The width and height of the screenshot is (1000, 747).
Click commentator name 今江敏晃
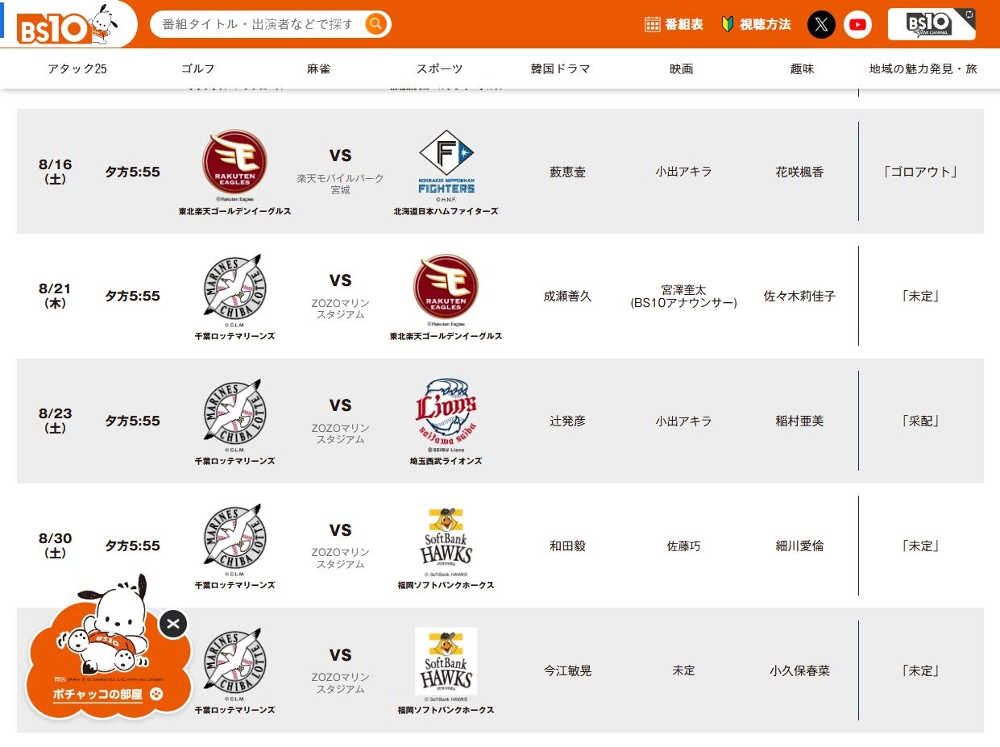(x=568, y=670)
